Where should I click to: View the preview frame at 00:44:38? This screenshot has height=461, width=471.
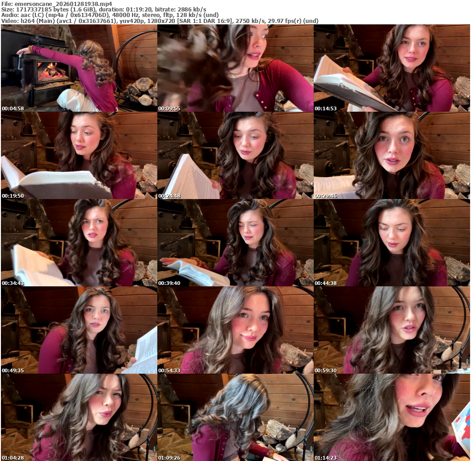point(392,243)
